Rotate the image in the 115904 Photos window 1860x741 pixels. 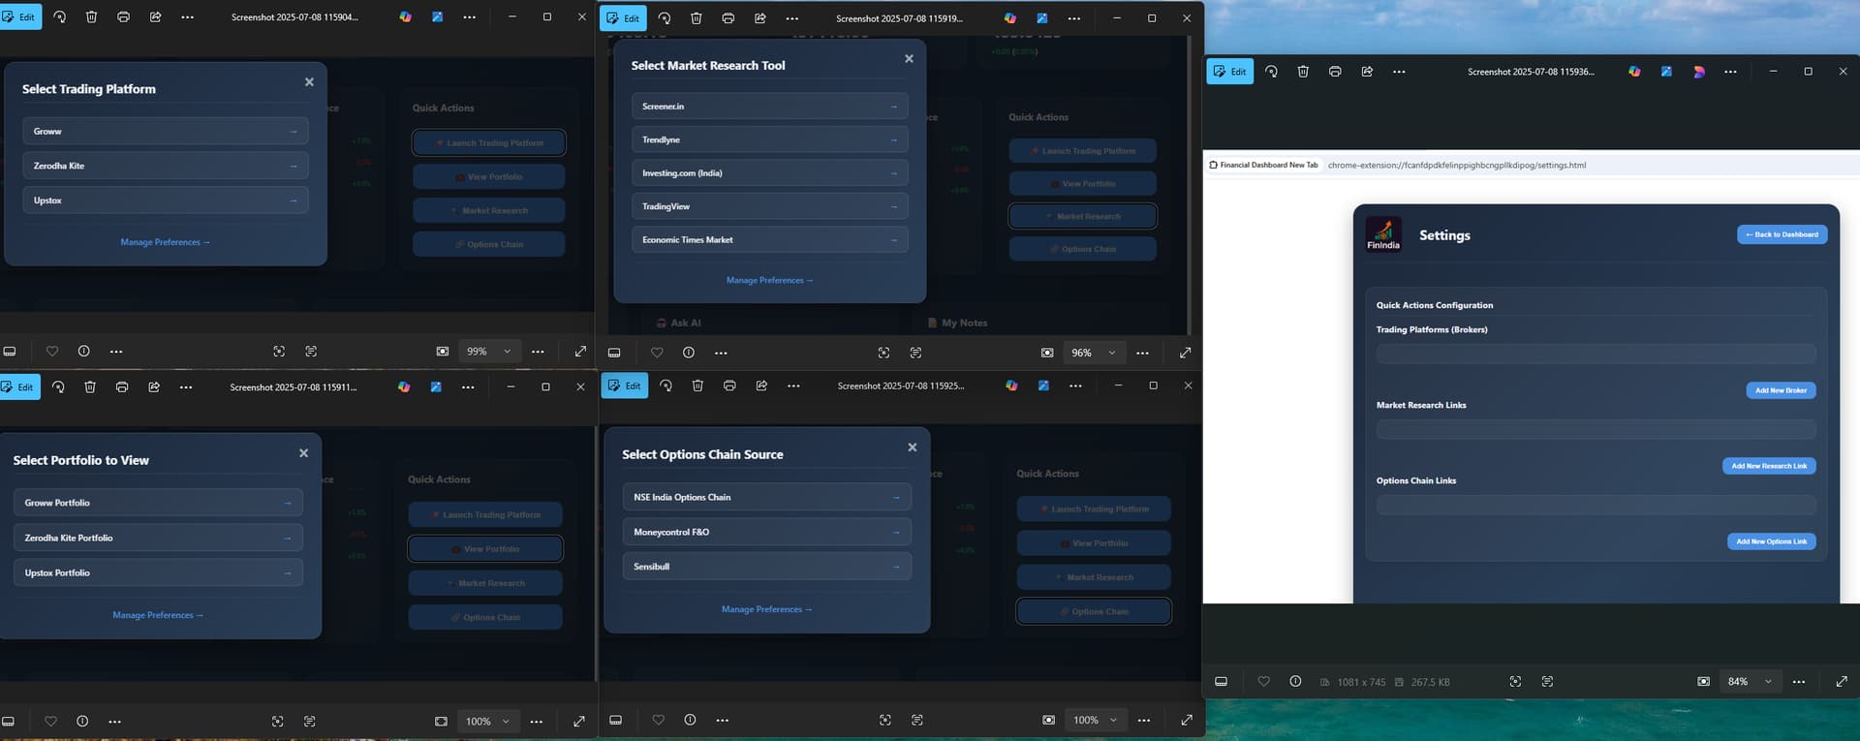click(x=60, y=17)
